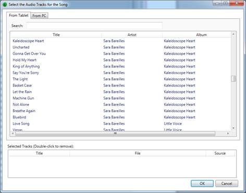Select the Kaleidoscope Heart song title
Viewport: 246px width, 193px height.
[28, 41]
